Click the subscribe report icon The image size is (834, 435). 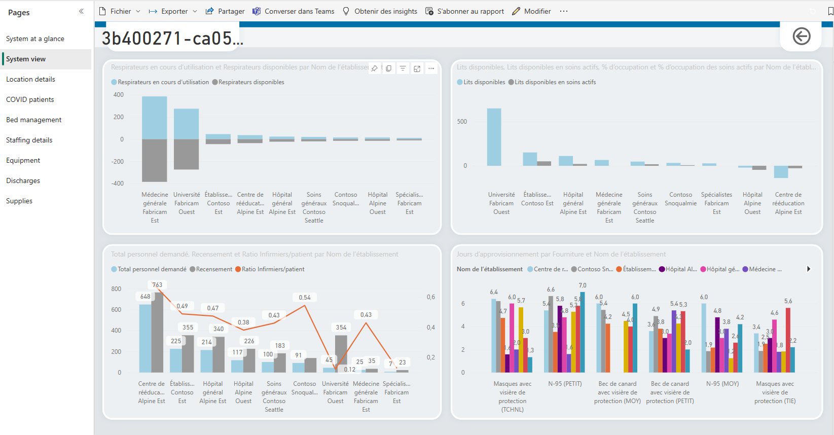429,11
